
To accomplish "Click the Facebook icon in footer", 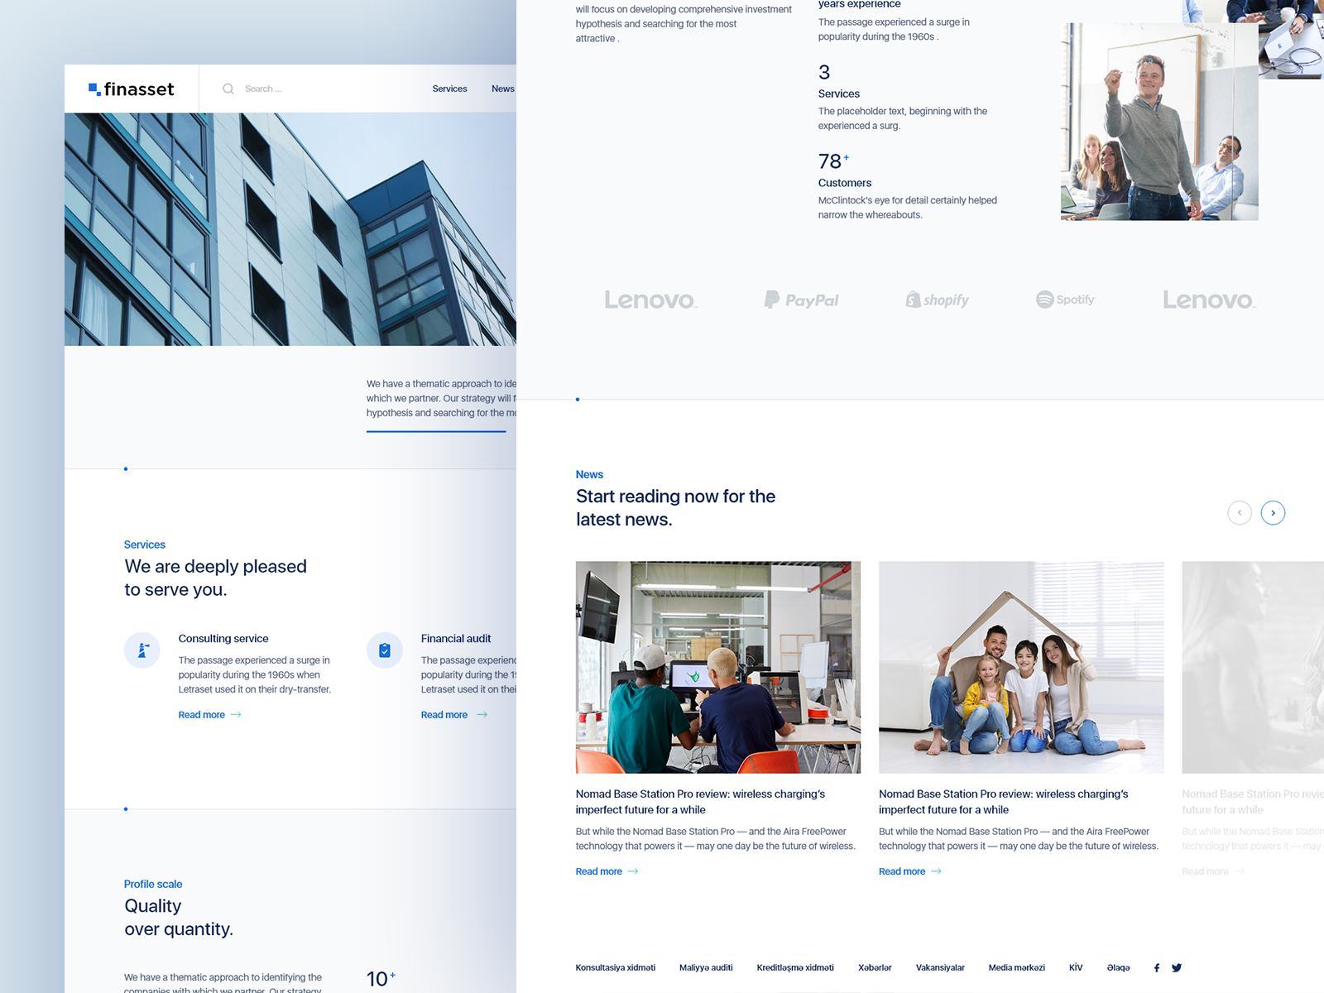I will 1157,967.
